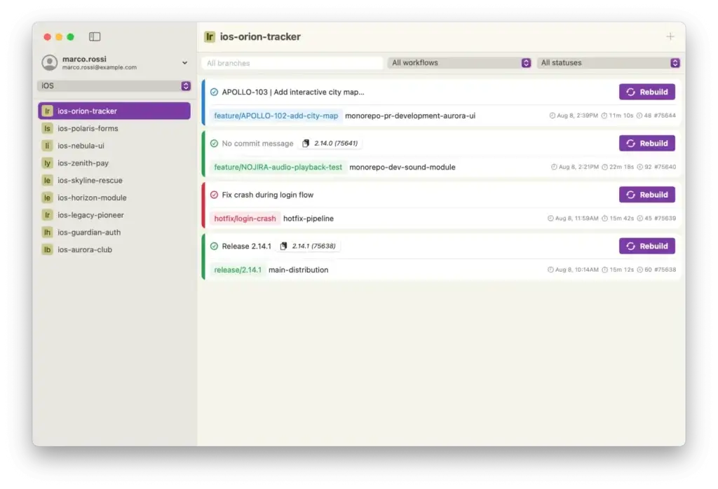Click build number #75639
Screen dimensions: 718x489
[665, 218]
